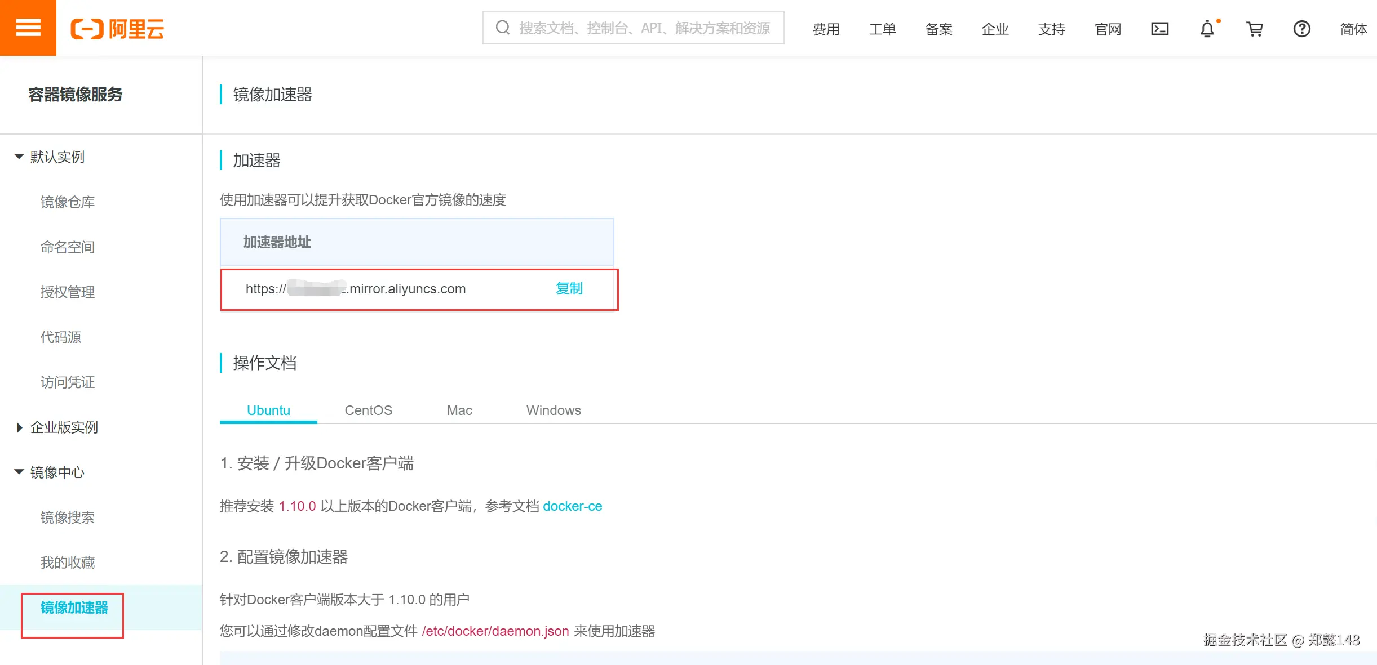Open the 工单 top menu
The image size is (1377, 665).
point(883,29)
